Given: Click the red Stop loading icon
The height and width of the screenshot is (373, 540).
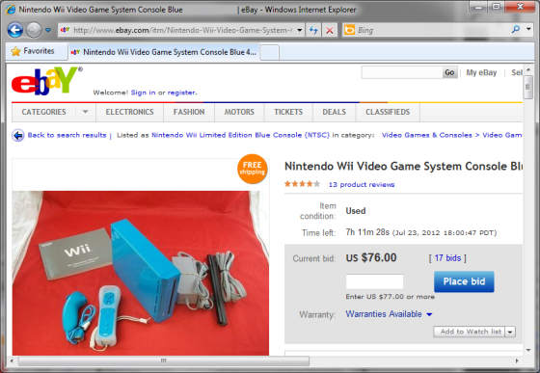Looking at the screenshot, I should click(330, 30).
